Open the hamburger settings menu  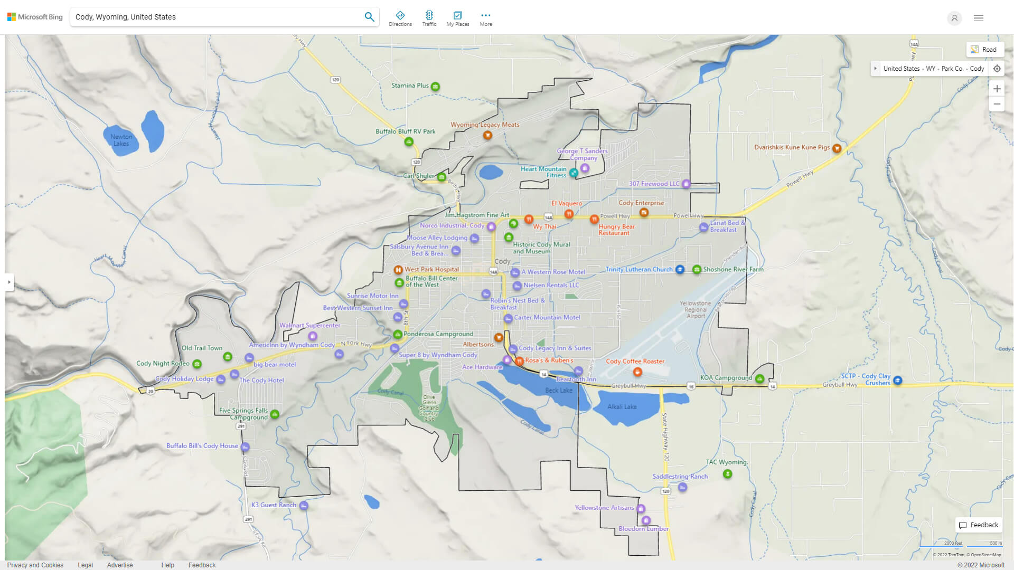(x=978, y=17)
